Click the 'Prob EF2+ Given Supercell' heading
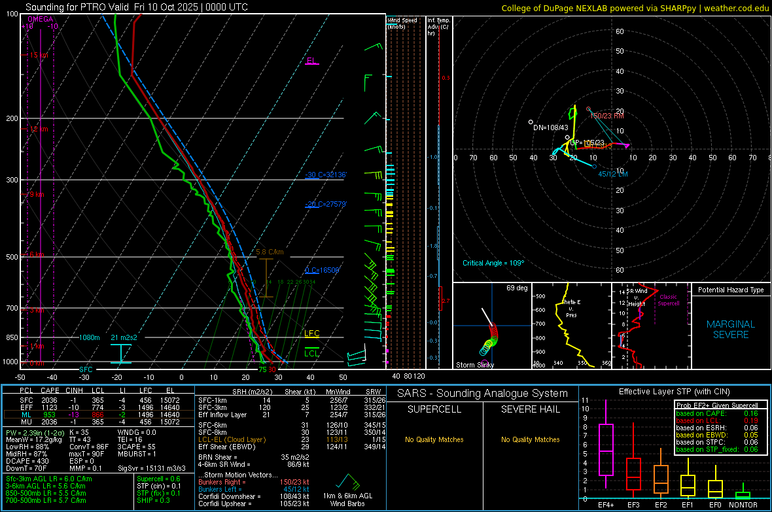 [x=717, y=405]
